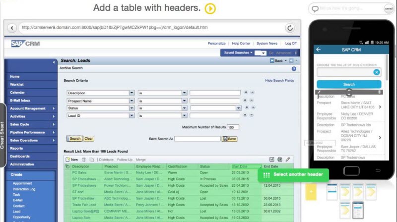Click Hide Search Fields link

(279, 80)
